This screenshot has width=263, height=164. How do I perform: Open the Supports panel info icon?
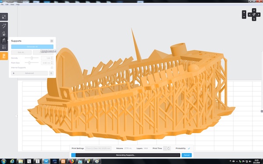pyautogui.click(x=52, y=41)
